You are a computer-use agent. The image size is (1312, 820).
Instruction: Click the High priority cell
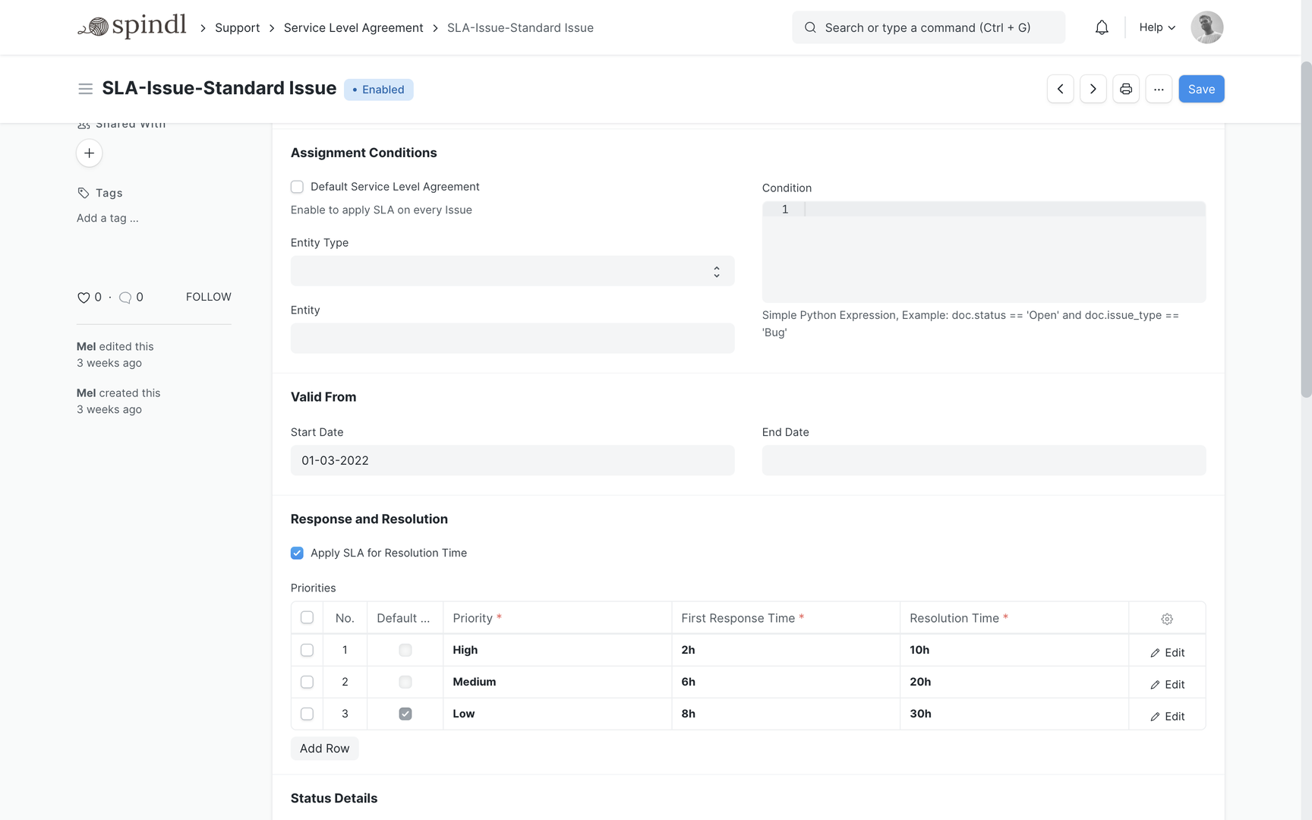(557, 650)
